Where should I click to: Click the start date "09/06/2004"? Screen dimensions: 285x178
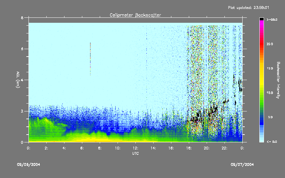(28, 164)
